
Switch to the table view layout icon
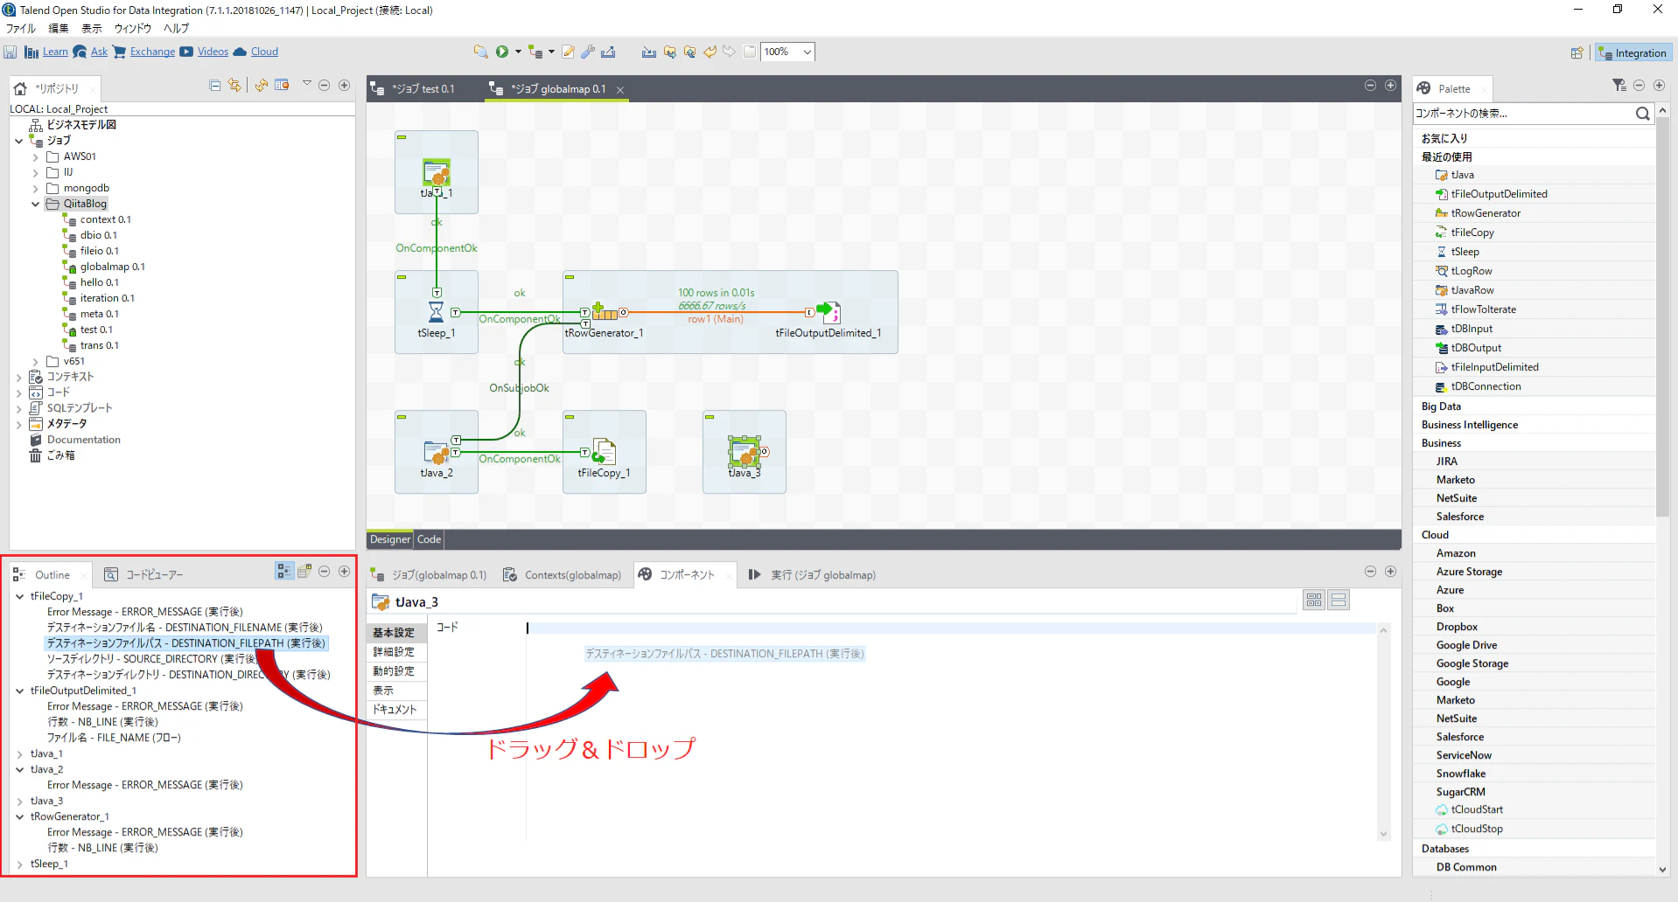[x=1314, y=600]
